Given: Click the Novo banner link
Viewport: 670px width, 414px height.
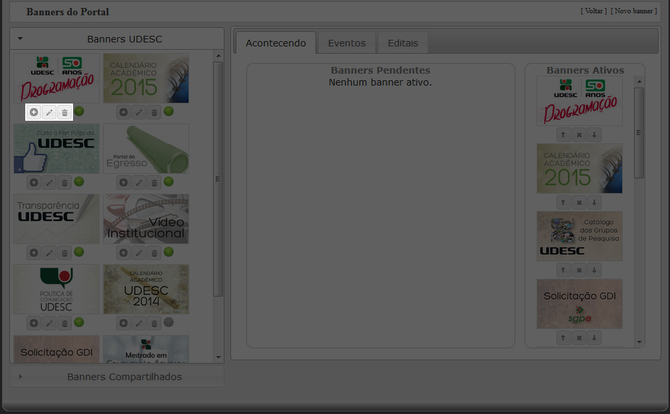Looking at the screenshot, I should pos(633,11).
